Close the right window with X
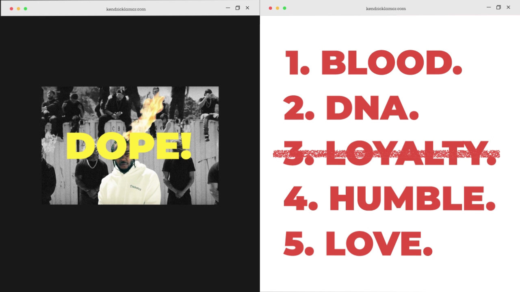The width and height of the screenshot is (520, 292). pyautogui.click(x=508, y=7)
